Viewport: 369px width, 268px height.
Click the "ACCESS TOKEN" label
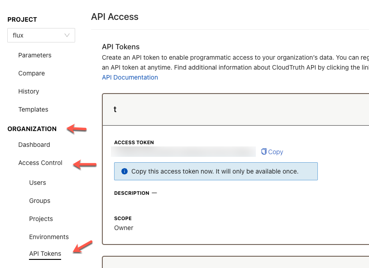pyautogui.click(x=134, y=142)
